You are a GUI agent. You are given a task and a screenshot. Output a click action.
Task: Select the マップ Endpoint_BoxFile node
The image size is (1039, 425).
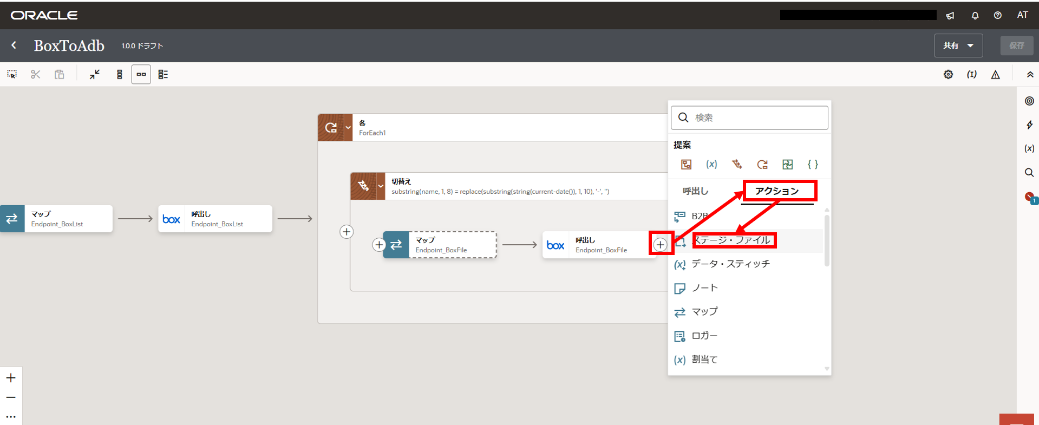(x=440, y=245)
